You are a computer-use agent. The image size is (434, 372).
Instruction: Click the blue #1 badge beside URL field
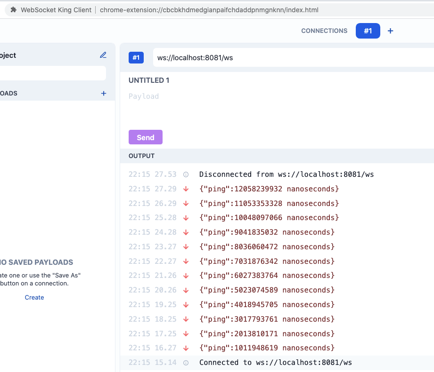tap(136, 57)
